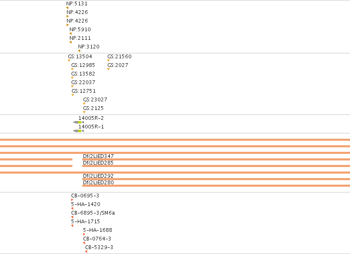Viewport: 350px width, 254px height.
Task: Open the 5-HA-1715 feature label
Action: [x=86, y=222]
